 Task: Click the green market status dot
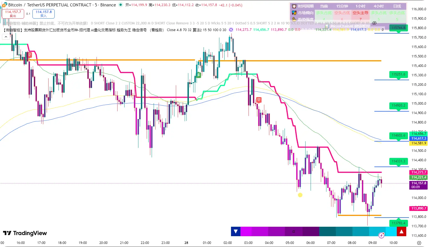point(121,5)
